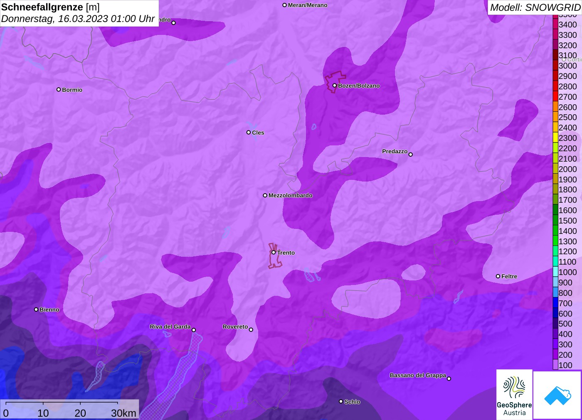
Task: Click the Bormio location marker dot
Action: (59, 89)
